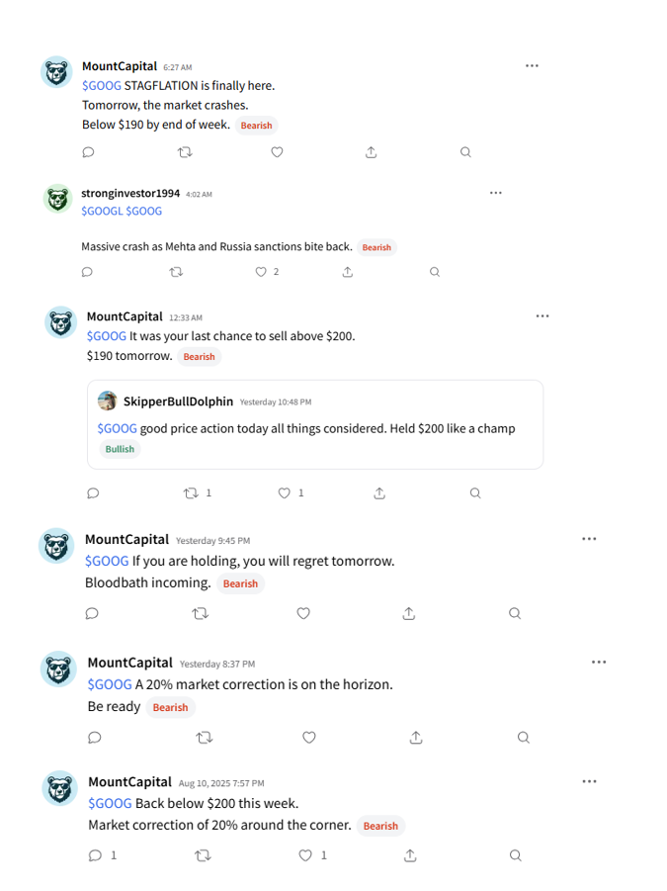The height and width of the screenshot is (891, 667).
Task: Open more options for stronginvestor1994's post
Action: click(496, 193)
